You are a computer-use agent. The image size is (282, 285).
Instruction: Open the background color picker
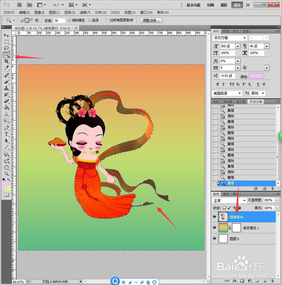click(9, 189)
